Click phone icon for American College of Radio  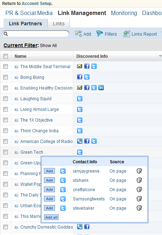(80, 141)
